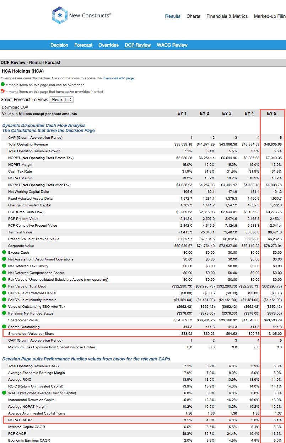Click the Dynamic Discounted Cash Flow Analysis heading
Image resolution: width=286 pixels, height=443 pixels.
[x=44, y=126]
